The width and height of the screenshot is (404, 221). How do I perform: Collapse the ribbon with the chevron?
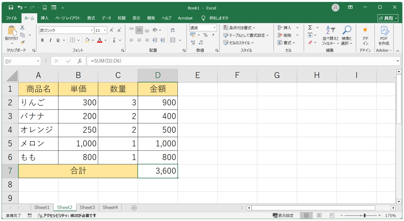pyautogui.click(x=398, y=51)
